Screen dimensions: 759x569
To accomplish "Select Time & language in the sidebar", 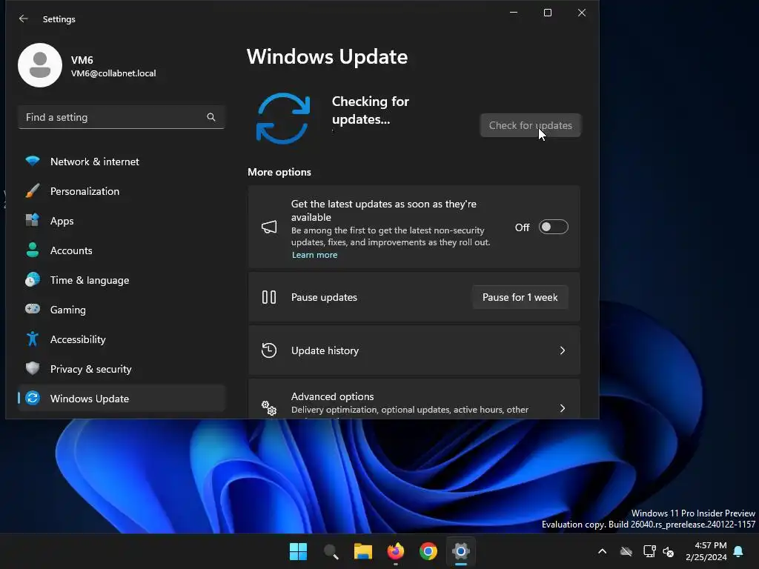I will tap(121, 280).
